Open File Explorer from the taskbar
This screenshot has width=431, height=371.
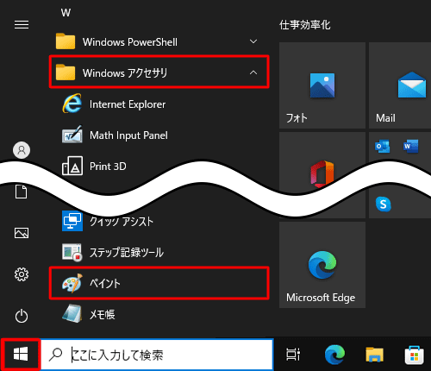374,355
